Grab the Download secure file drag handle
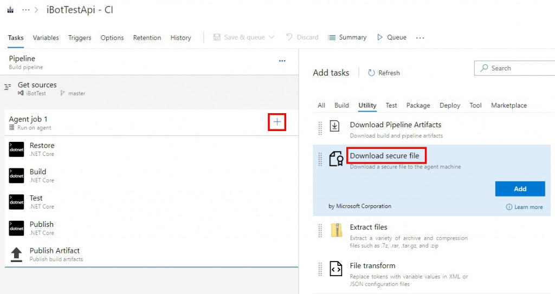The width and height of the screenshot is (555, 294). point(320,159)
